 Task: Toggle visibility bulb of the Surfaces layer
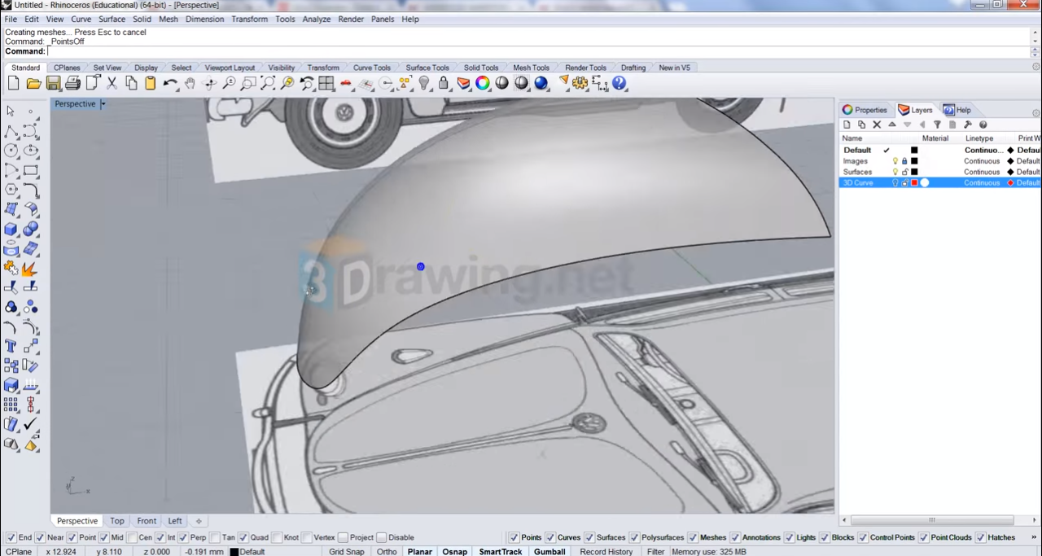895,172
